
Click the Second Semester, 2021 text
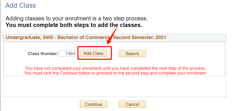click(139, 38)
